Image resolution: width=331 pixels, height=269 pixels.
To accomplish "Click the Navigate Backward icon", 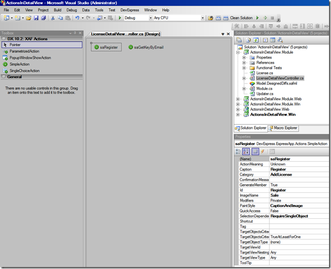I will (x=99, y=18).
